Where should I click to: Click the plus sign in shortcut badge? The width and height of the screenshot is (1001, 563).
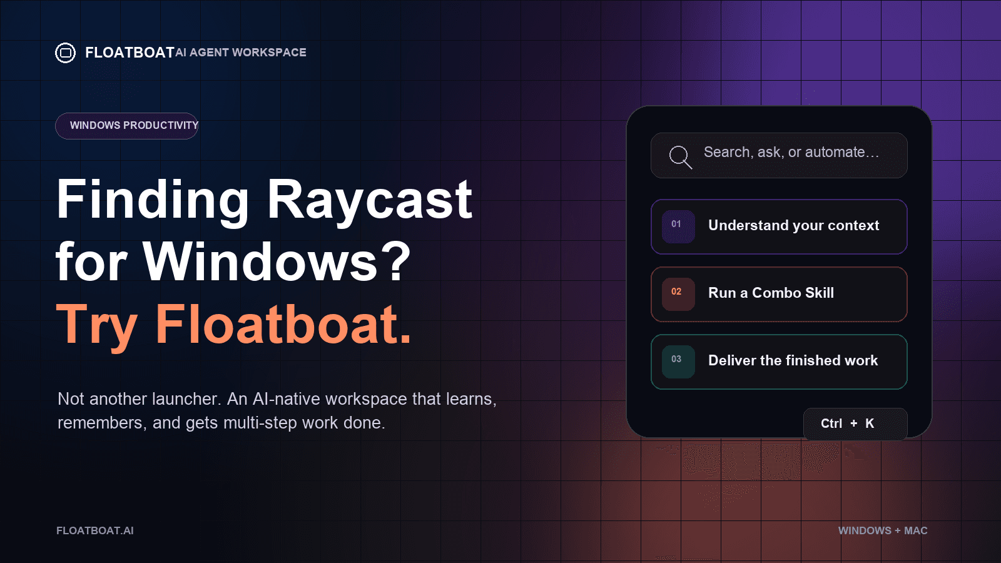854,424
